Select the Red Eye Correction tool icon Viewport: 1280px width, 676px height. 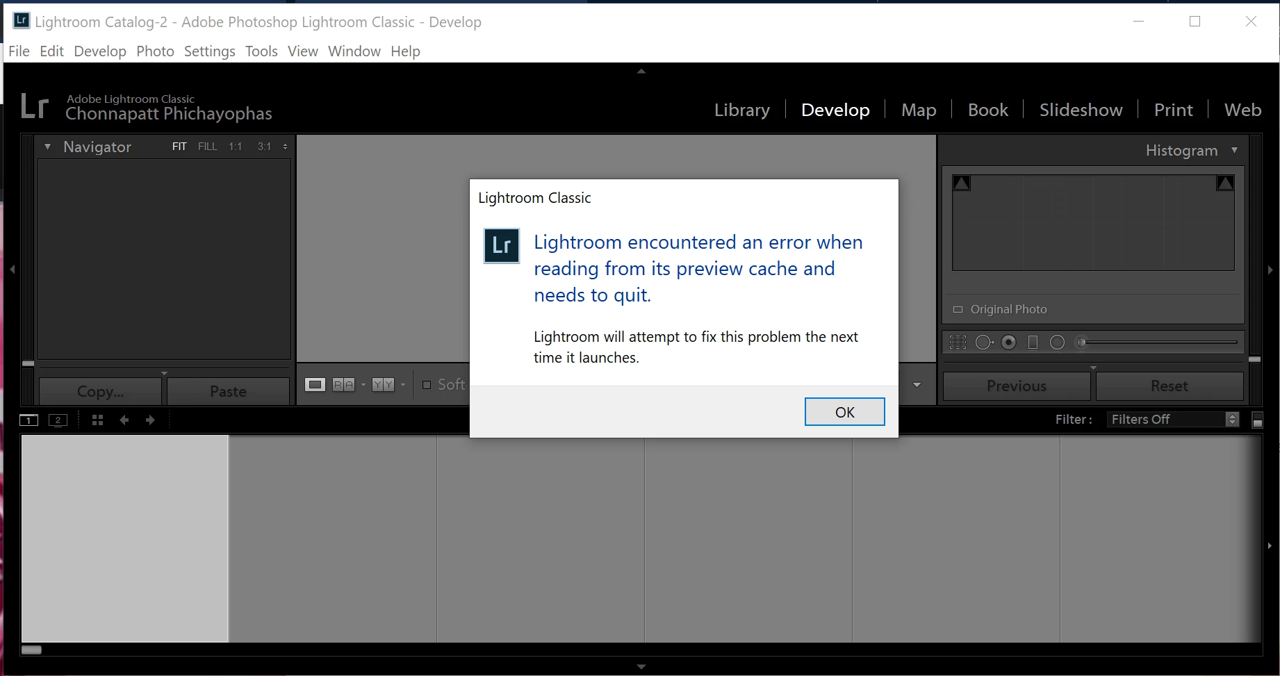point(1009,342)
